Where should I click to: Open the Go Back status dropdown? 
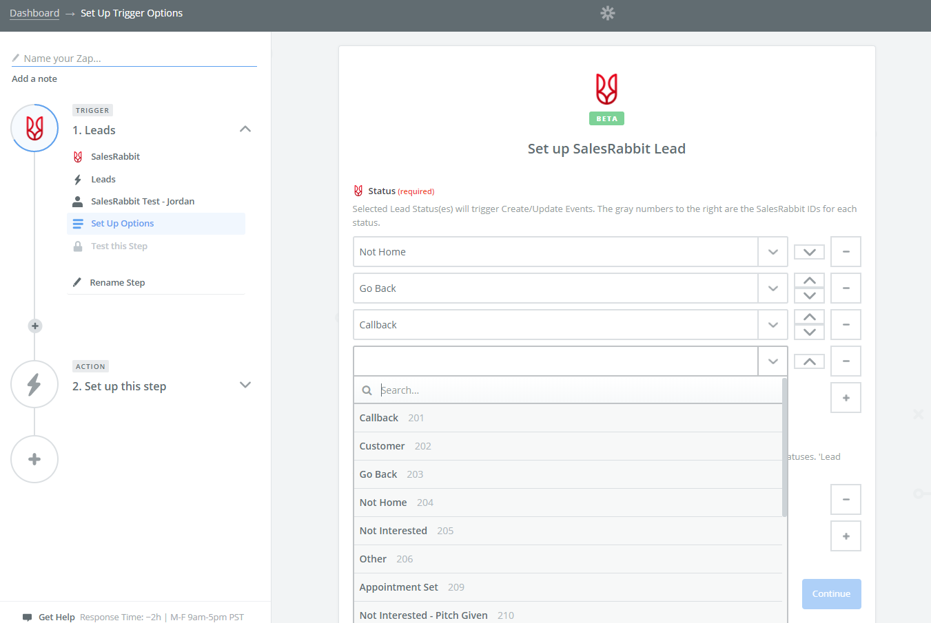[x=773, y=288]
